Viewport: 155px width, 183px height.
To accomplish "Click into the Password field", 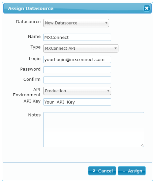I will coord(77,70).
